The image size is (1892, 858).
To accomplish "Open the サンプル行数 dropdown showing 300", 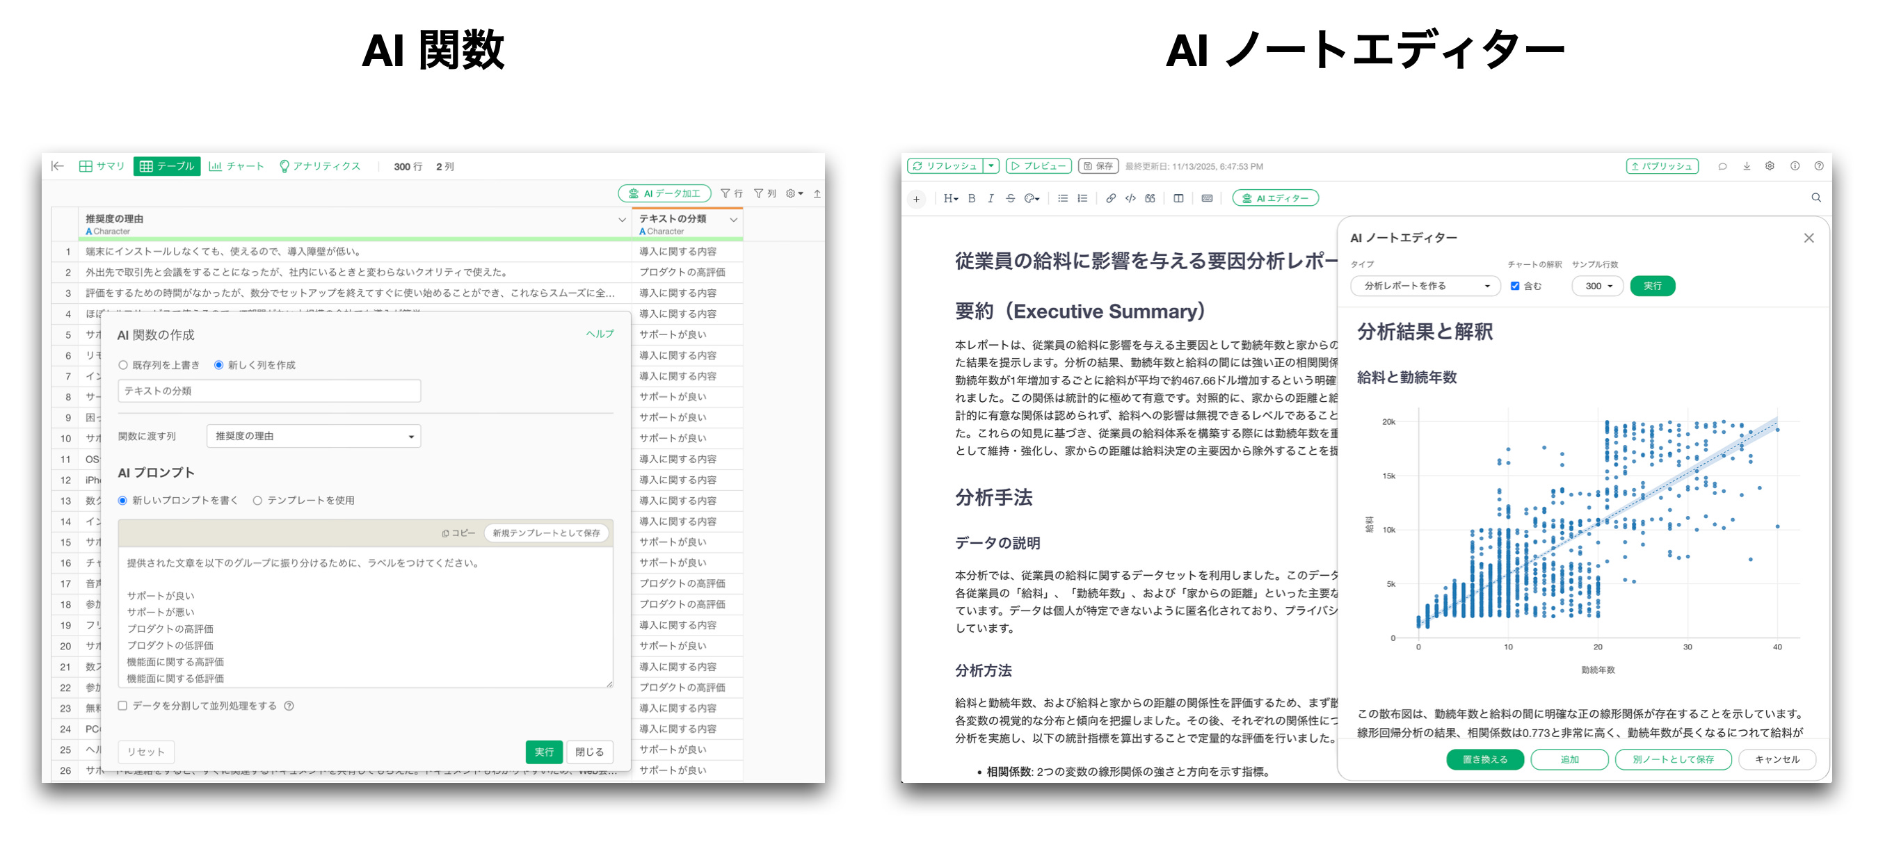I will 1597,286.
